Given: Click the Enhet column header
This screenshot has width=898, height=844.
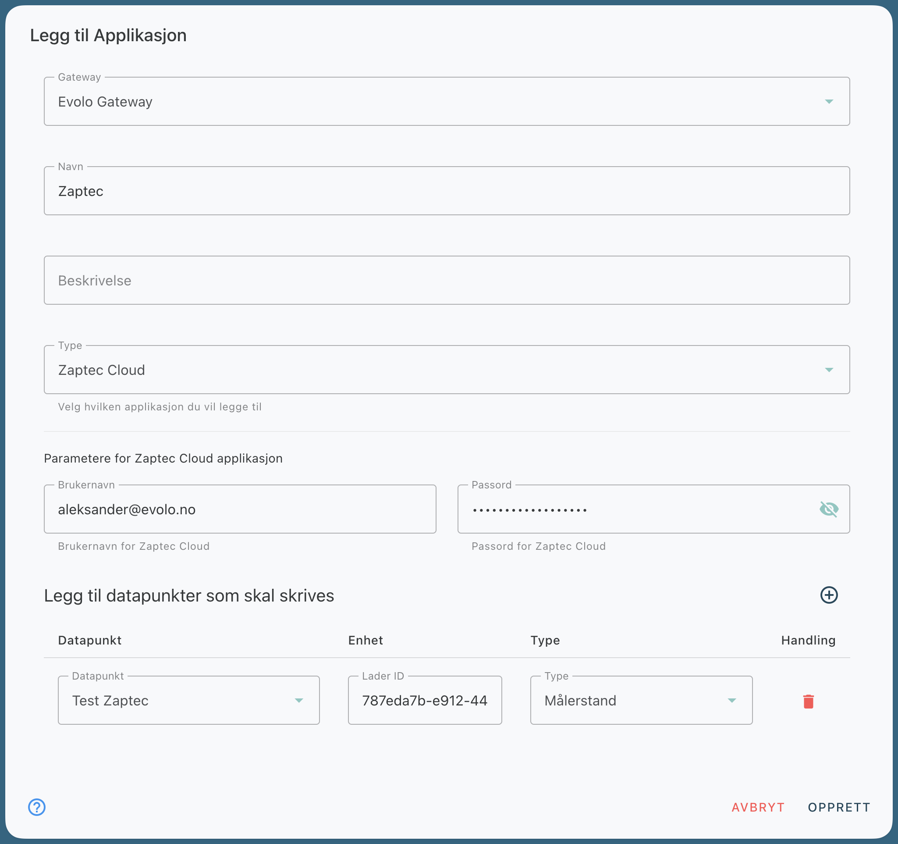Looking at the screenshot, I should [365, 640].
